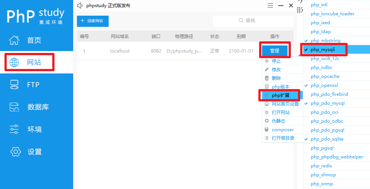Viewport: 370px width, 189px height.
Task: Click the magnifier search icon
Action: (x=241, y=21)
